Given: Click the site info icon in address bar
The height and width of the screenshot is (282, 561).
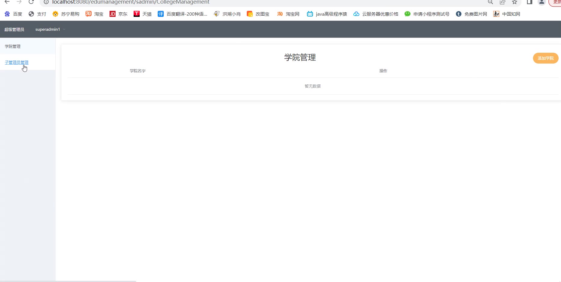Looking at the screenshot, I should tap(46, 2).
